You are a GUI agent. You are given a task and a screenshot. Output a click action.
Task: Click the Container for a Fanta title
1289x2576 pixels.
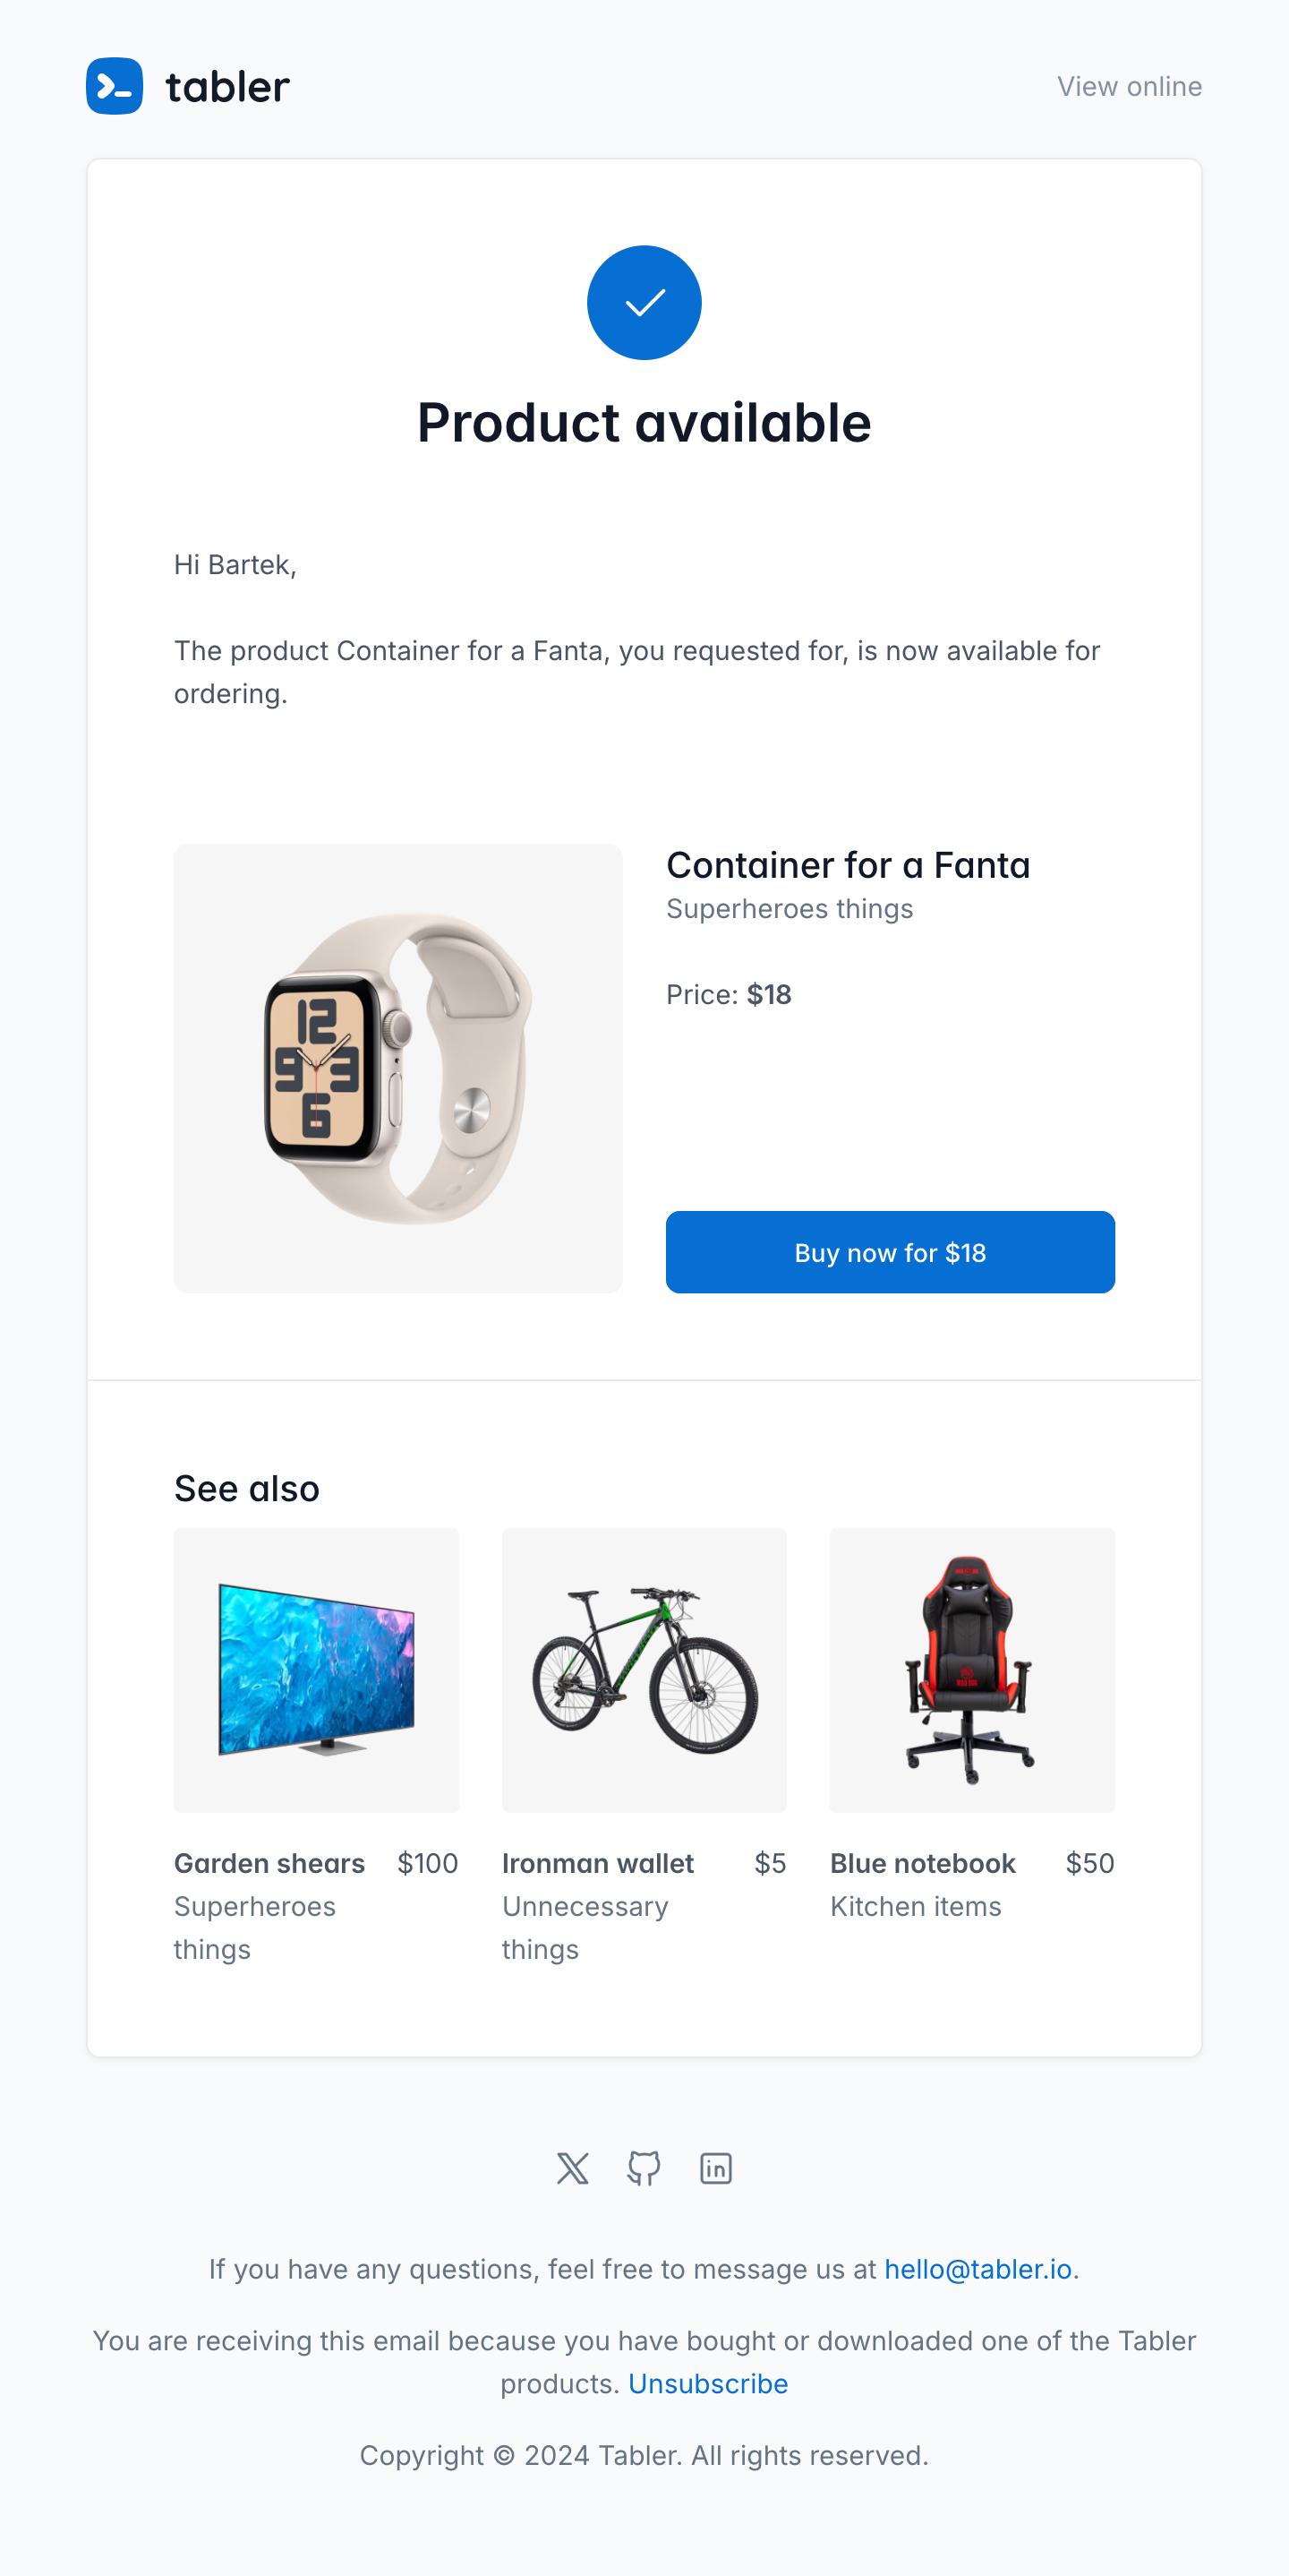(x=849, y=865)
